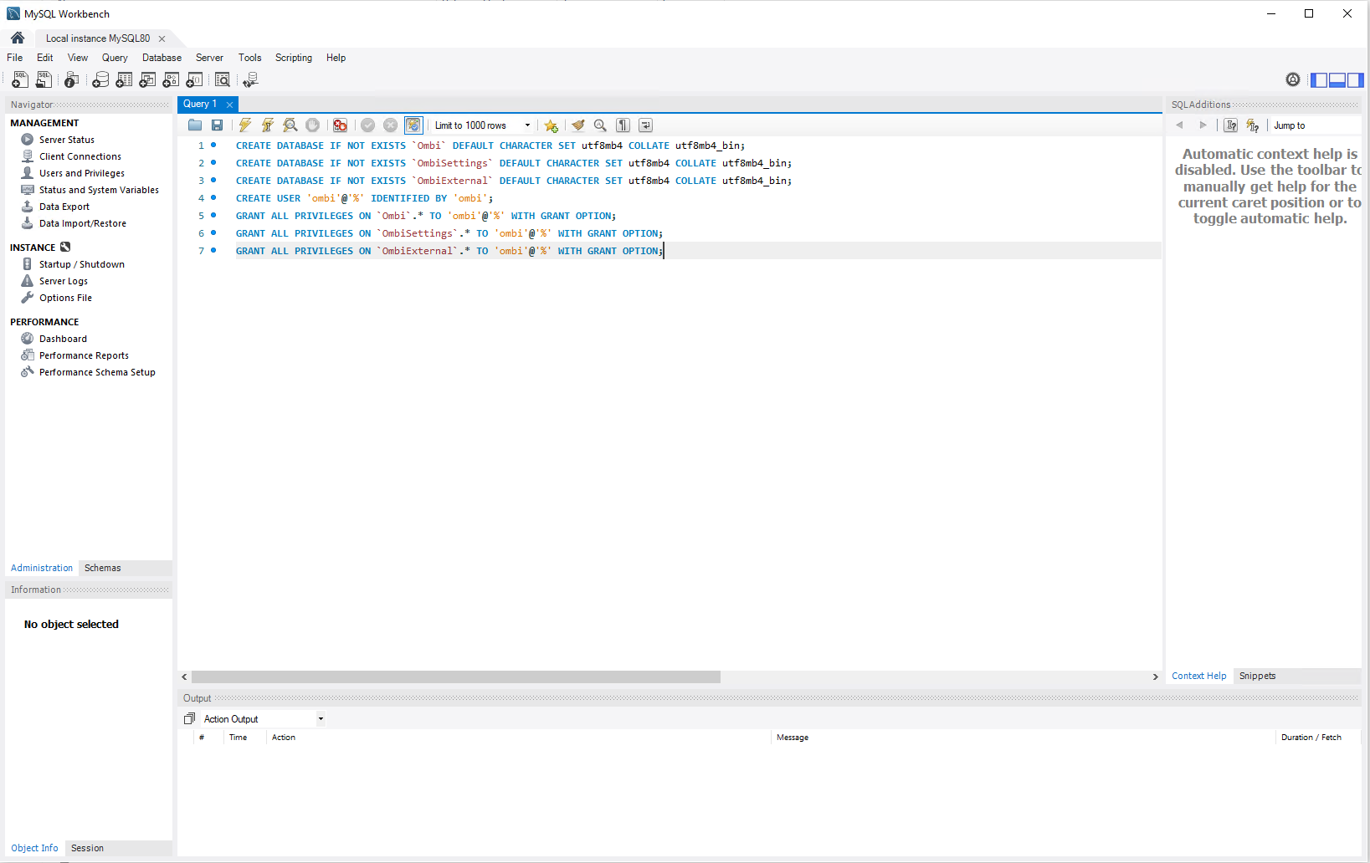The width and height of the screenshot is (1370, 863).
Task: Select the Context Help tab
Action: pyautogui.click(x=1198, y=676)
